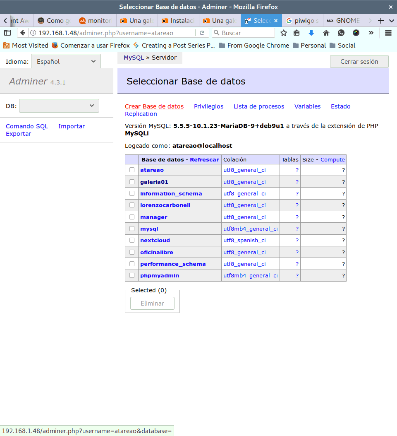Check the mysql database row

tap(132, 229)
